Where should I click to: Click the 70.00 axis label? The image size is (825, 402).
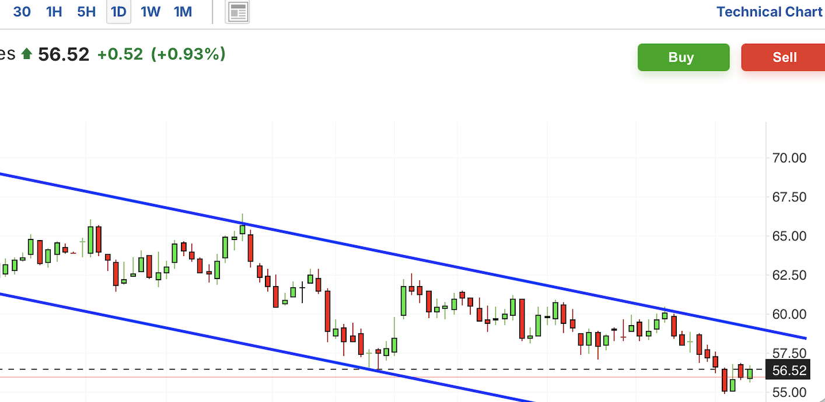point(789,158)
